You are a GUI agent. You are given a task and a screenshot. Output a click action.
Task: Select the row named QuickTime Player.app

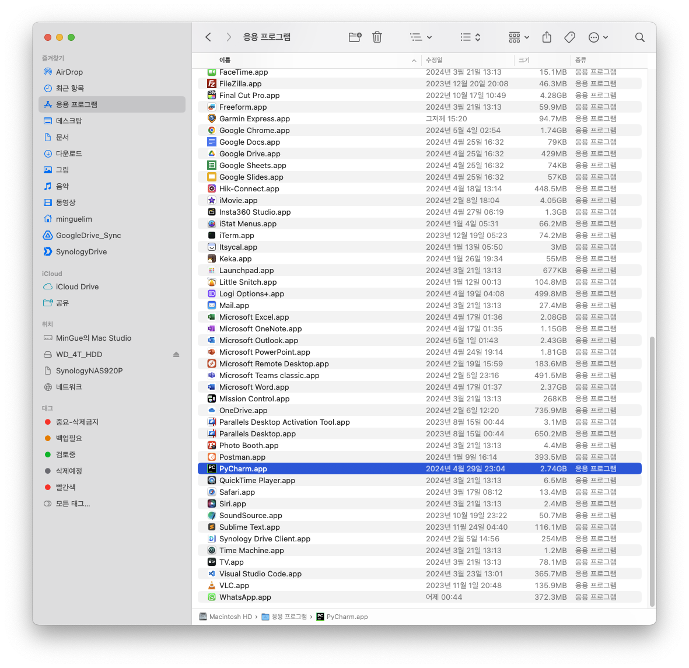[x=419, y=480]
